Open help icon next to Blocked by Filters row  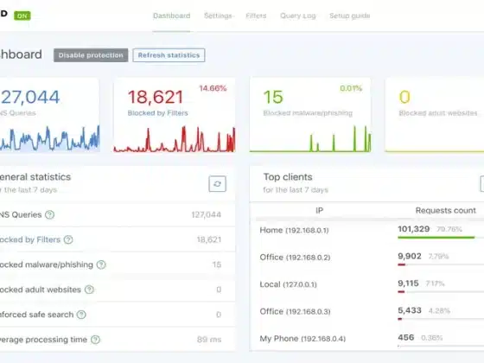[x=68, y=239]
